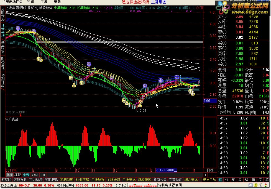Select the 细 tab in right panel
The image size is (271, 189).
233,180
